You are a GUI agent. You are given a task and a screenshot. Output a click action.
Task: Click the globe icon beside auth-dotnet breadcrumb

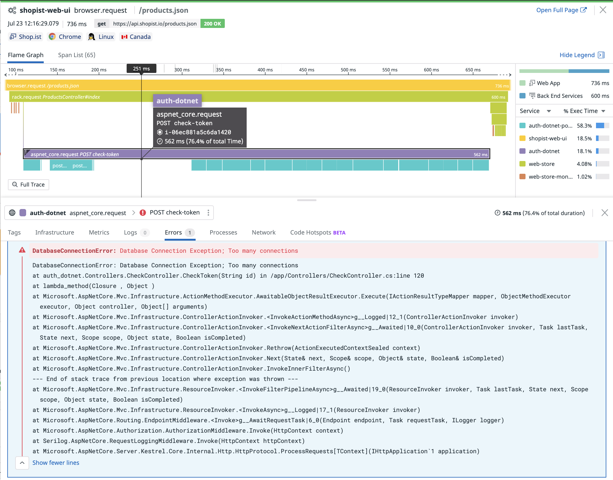click(12, 213)
